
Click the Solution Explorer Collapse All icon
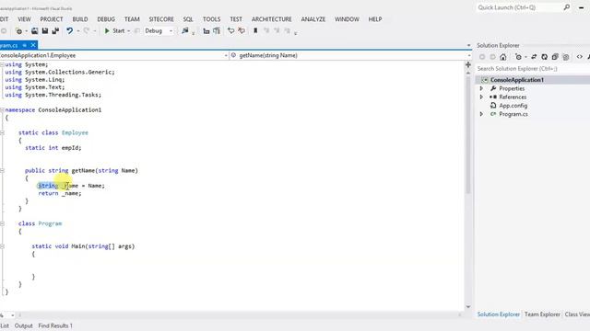(555, 57)
